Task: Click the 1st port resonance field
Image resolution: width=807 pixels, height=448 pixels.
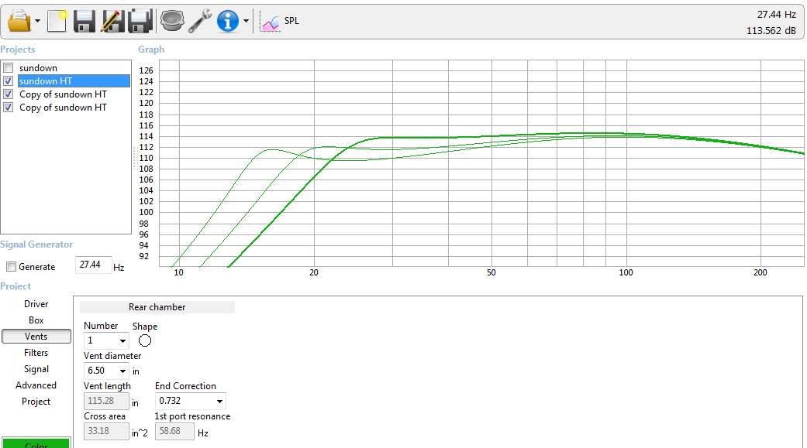Action: [x=174, y=431]
